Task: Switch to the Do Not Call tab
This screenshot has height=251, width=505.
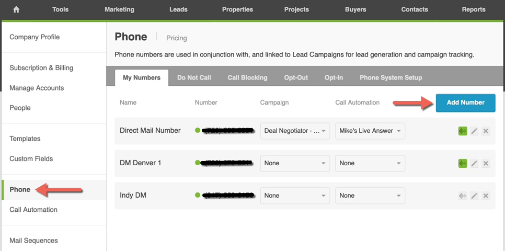Action: pos(194,77)
